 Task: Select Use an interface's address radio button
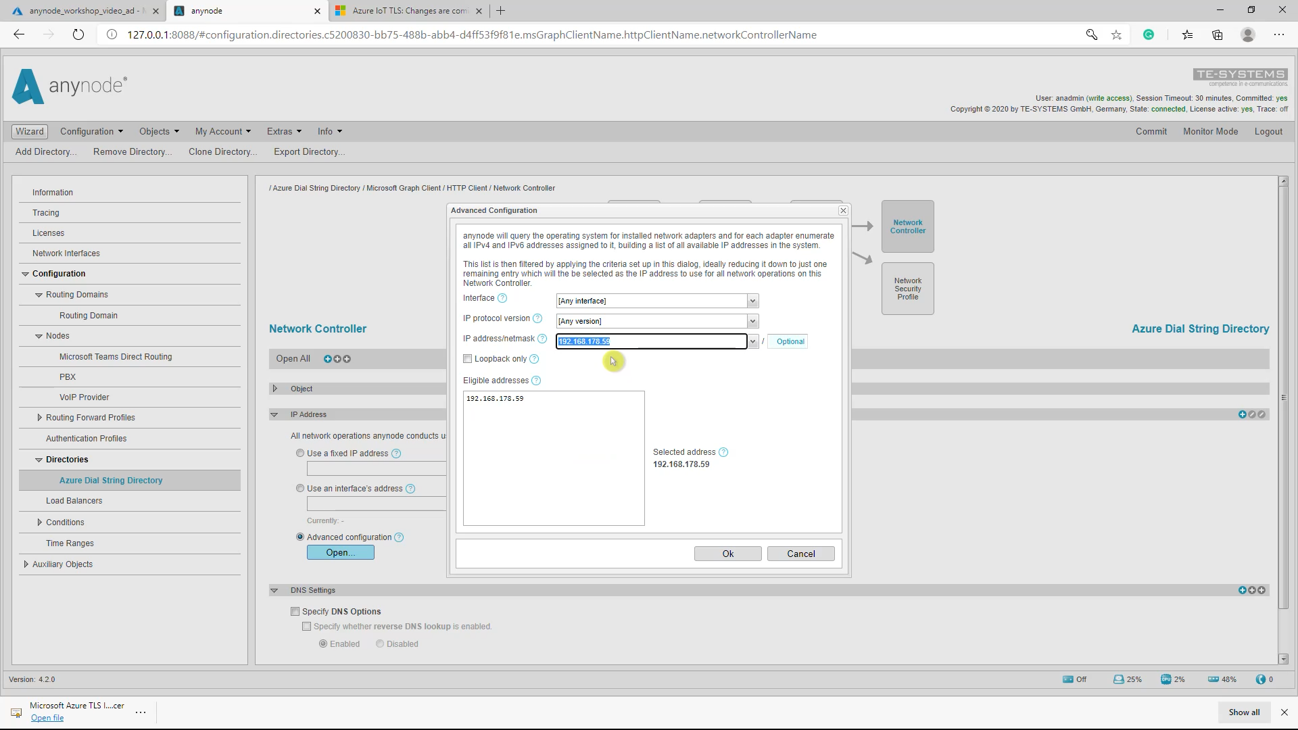(300, 488)
